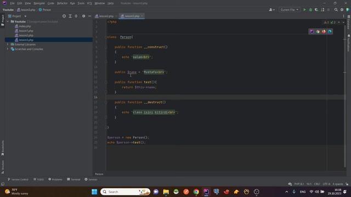Open the Edit menu
351x197 pixels.
20,3
